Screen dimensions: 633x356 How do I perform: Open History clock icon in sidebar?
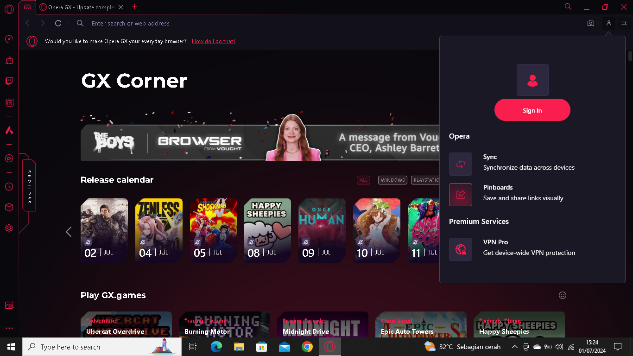point(9,186)
